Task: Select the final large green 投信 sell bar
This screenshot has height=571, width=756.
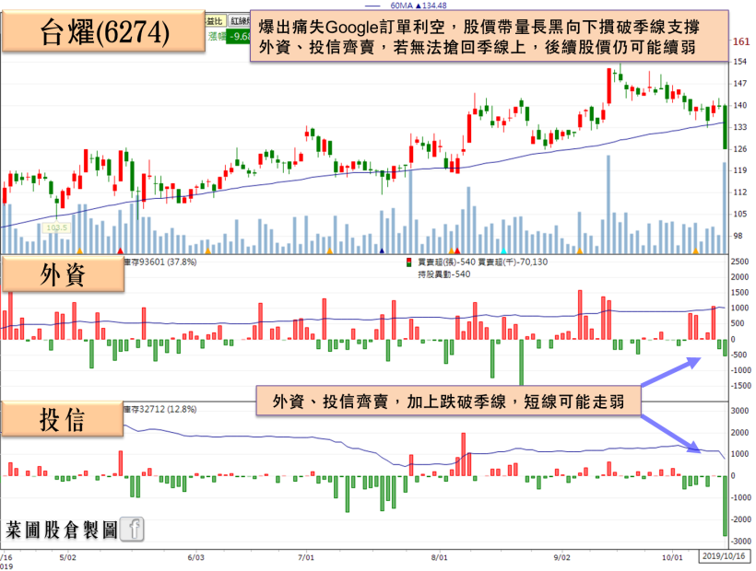Action: (725, 506)
